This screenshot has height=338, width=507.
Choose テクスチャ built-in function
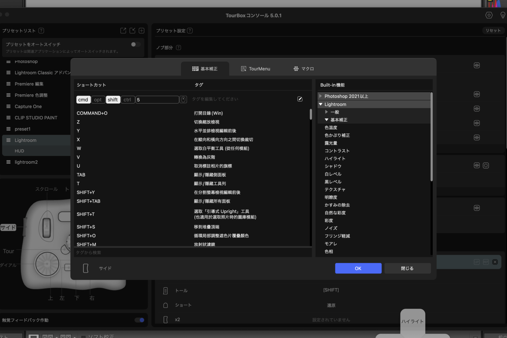point(335,189)
